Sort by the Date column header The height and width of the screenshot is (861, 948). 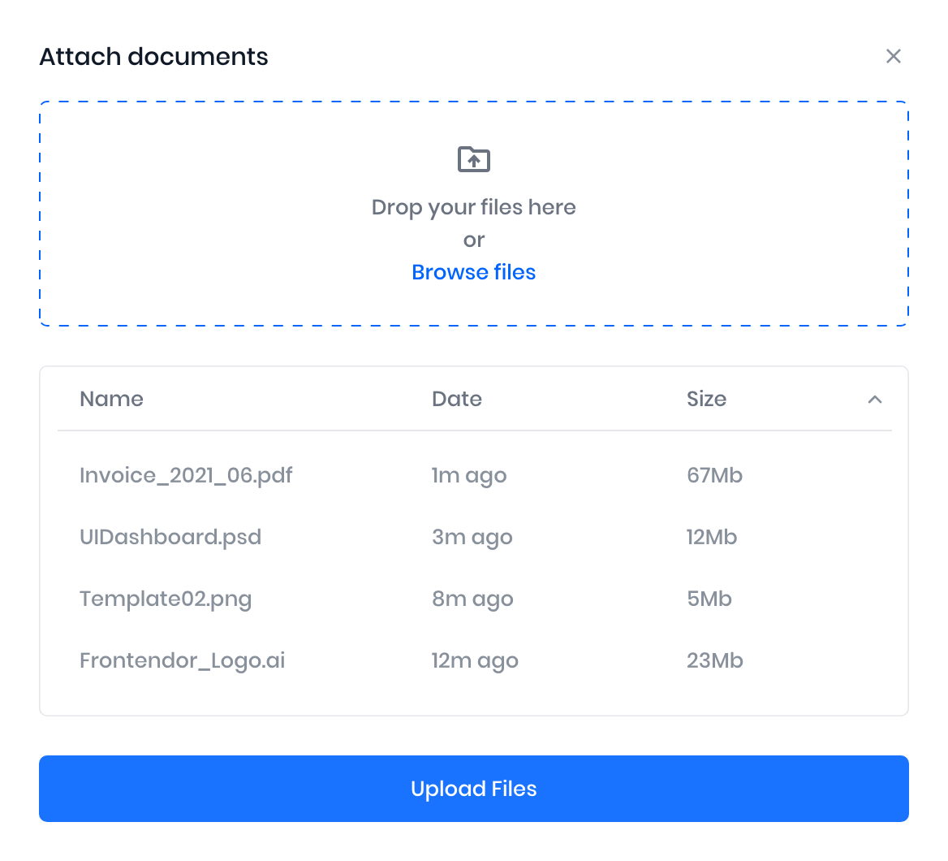(456, 399)
